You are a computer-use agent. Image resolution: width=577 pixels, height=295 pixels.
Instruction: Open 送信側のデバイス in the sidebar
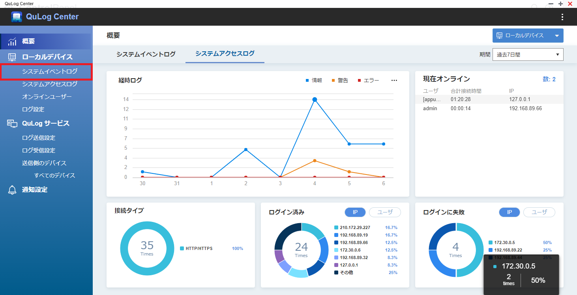pos(44,163)
